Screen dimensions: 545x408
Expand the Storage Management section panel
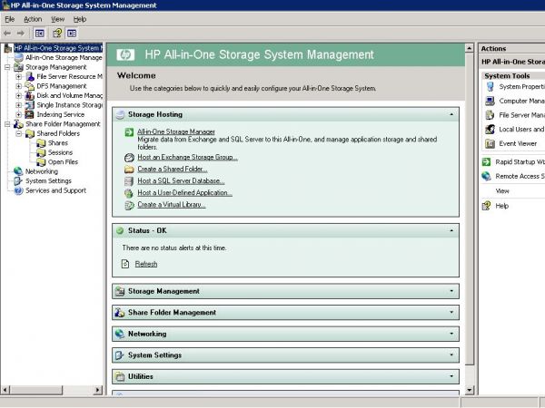(x=451, y=291)
